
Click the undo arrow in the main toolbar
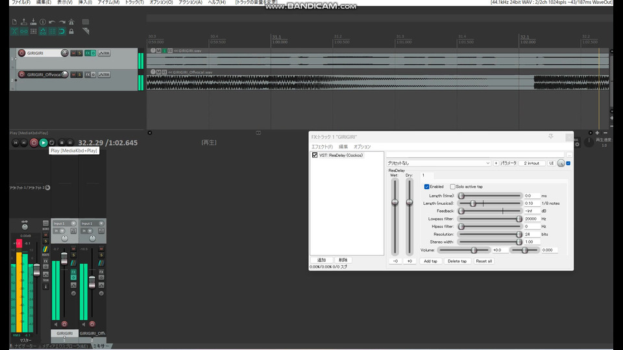[52, 21]
